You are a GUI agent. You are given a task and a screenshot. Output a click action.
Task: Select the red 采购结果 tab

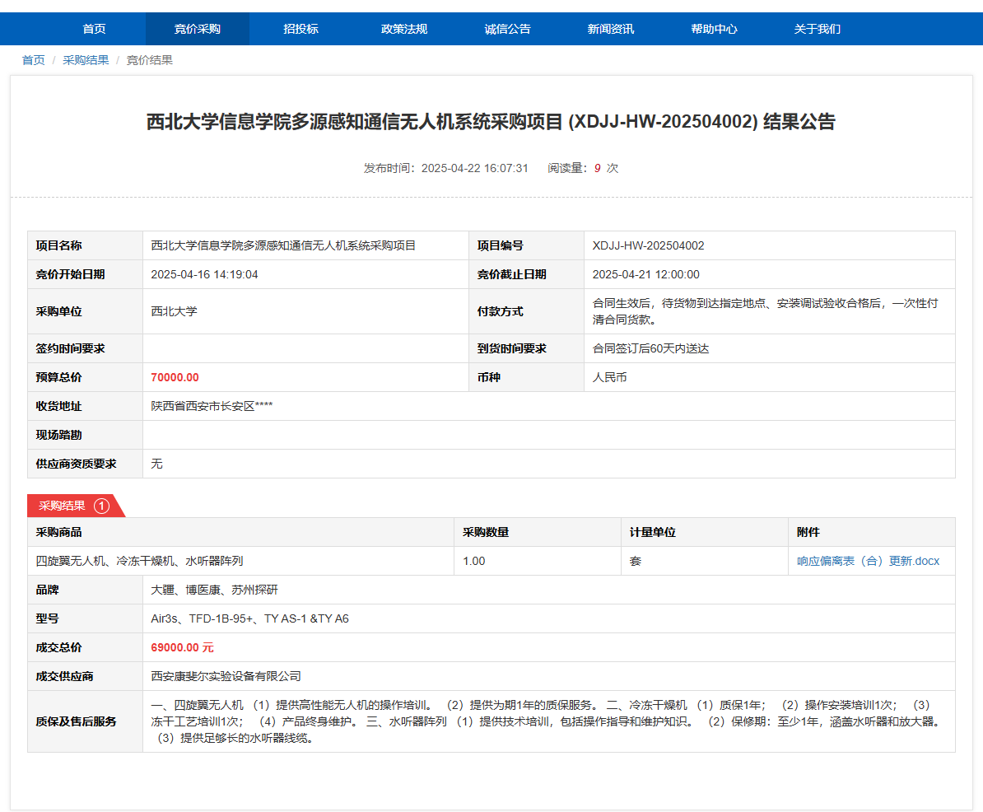coord(63,506)
